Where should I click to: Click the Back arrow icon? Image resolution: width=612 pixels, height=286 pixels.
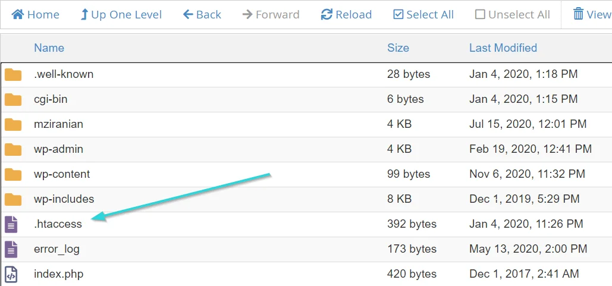[x=188, y=15]
